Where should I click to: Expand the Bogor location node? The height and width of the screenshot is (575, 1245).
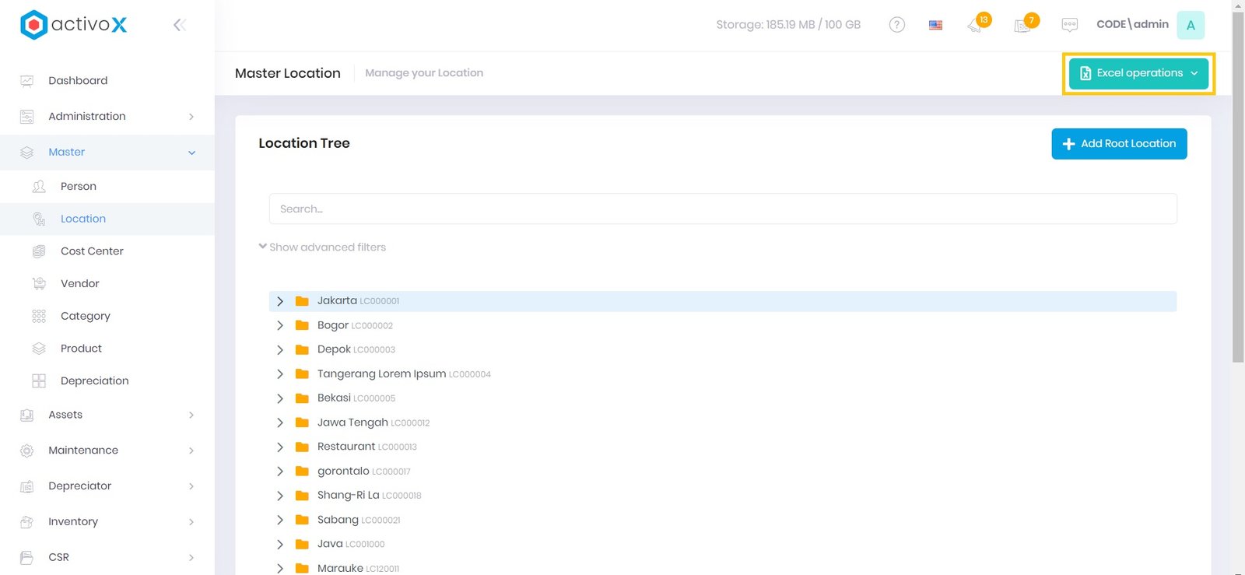click(280, 325)
